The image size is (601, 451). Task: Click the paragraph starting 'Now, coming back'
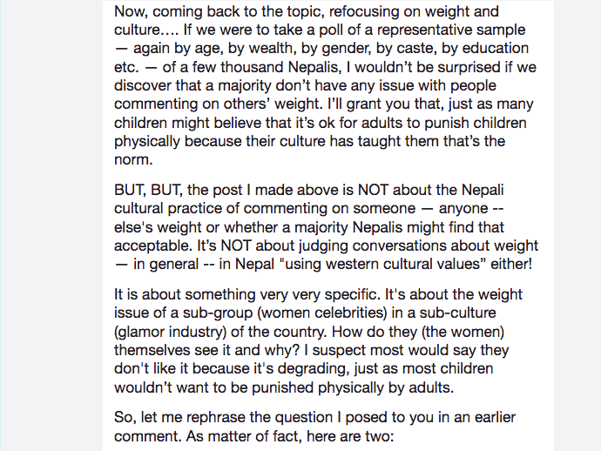(325, 85)
